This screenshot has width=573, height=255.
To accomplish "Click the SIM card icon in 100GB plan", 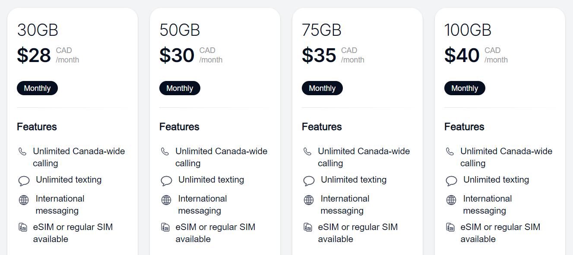I will pyautogui.click(x=450, y=227).
